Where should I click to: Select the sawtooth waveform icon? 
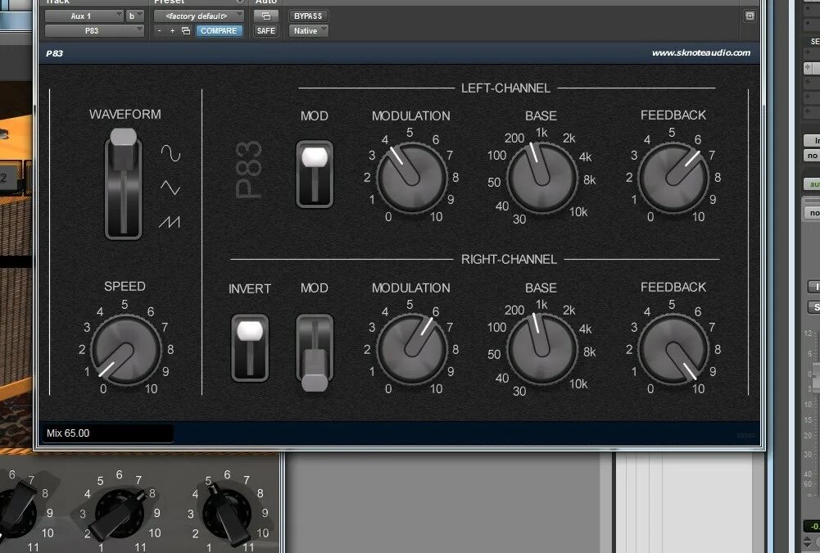coord(170,222)
